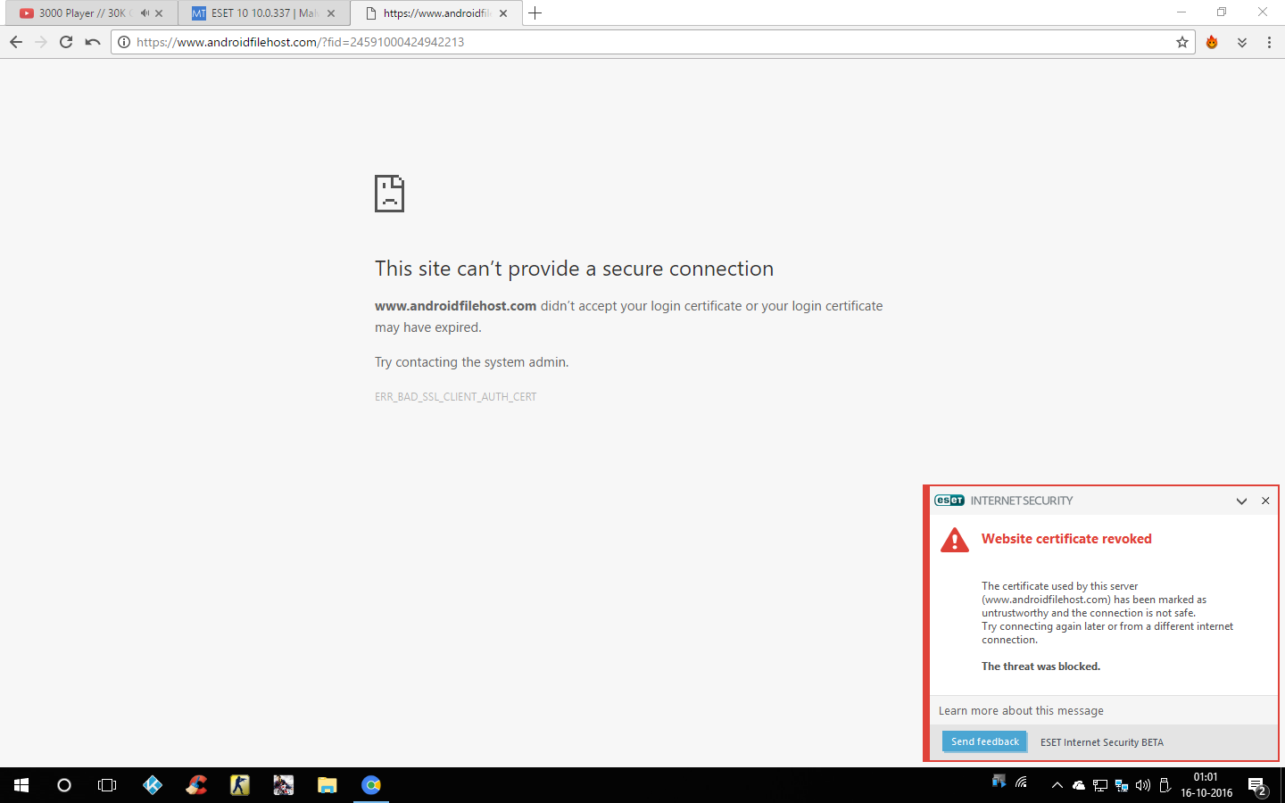Click the 'This site can't provide a secure connection' heading
1285x803 pixels.
[x=574, y=269]
